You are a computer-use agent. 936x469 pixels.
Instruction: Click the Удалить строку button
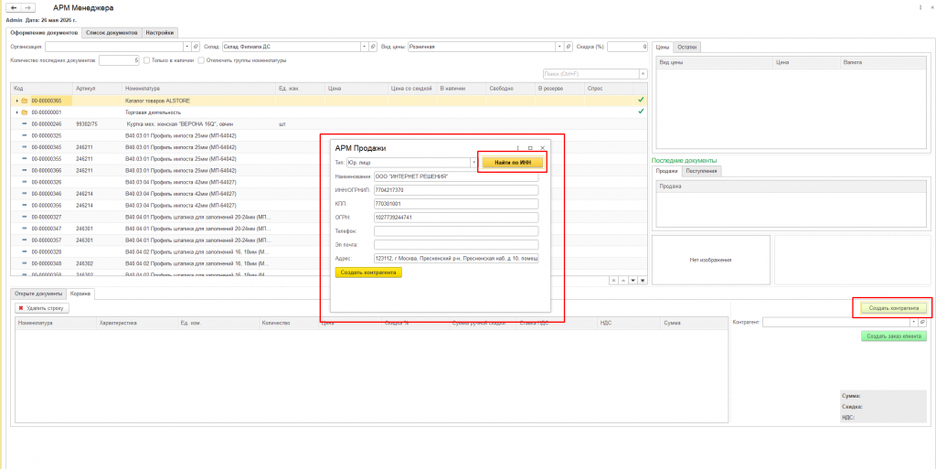coord(42,308)
